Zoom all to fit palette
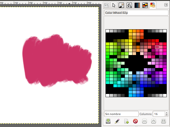170x127 pixels. coord(164,121)
